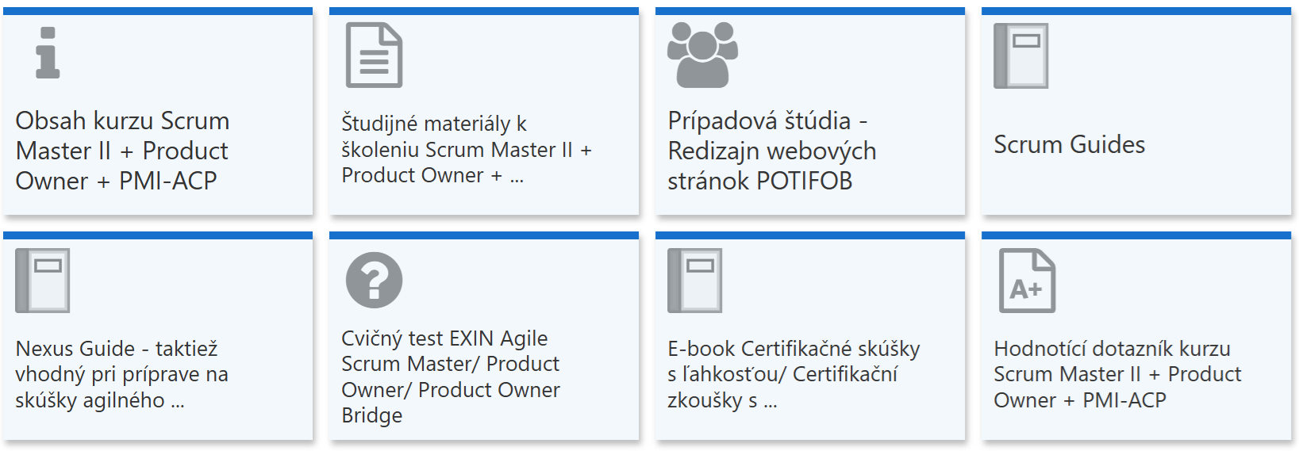This screenshot has height=451, width=1299.
Task: Select the Hodnotící dotazník tile's blue header bar
Action: coord(1136,235)
